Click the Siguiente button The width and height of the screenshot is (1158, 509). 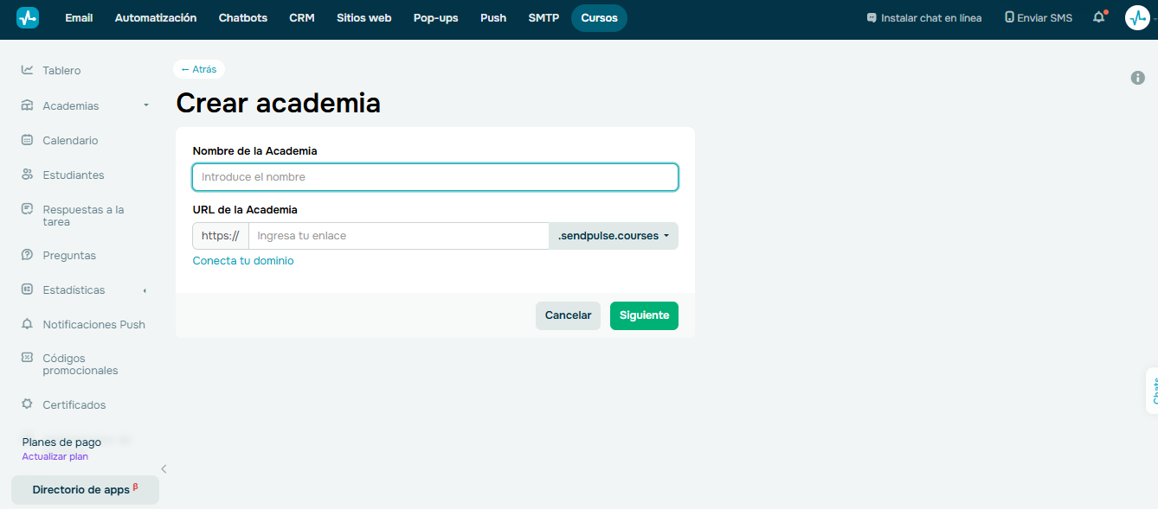(644, 315)
